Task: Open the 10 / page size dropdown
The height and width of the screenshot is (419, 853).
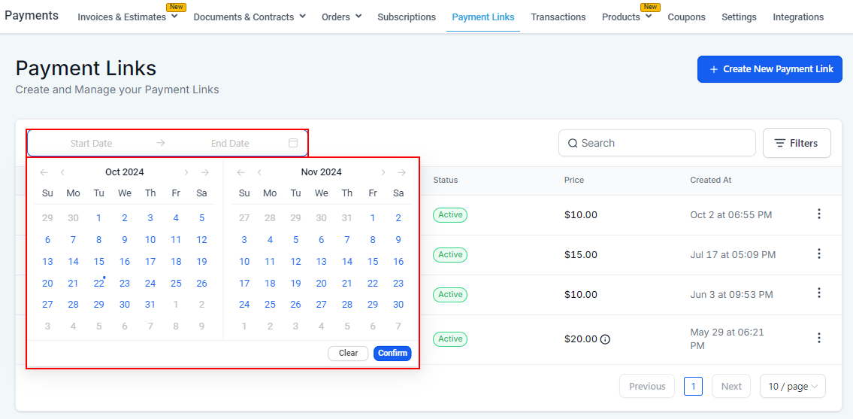Action: pos(793,387)
